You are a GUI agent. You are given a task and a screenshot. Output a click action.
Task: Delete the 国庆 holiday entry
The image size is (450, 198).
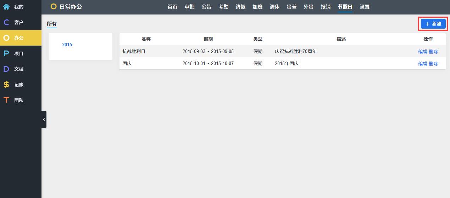click(x=433, y=64)
